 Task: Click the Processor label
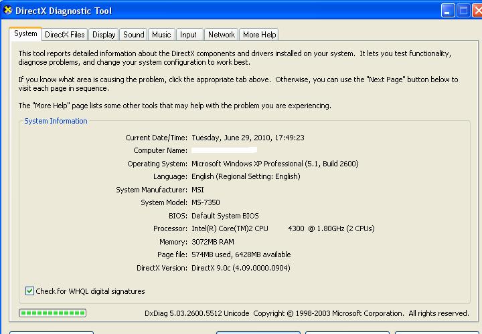pos(170,228)
